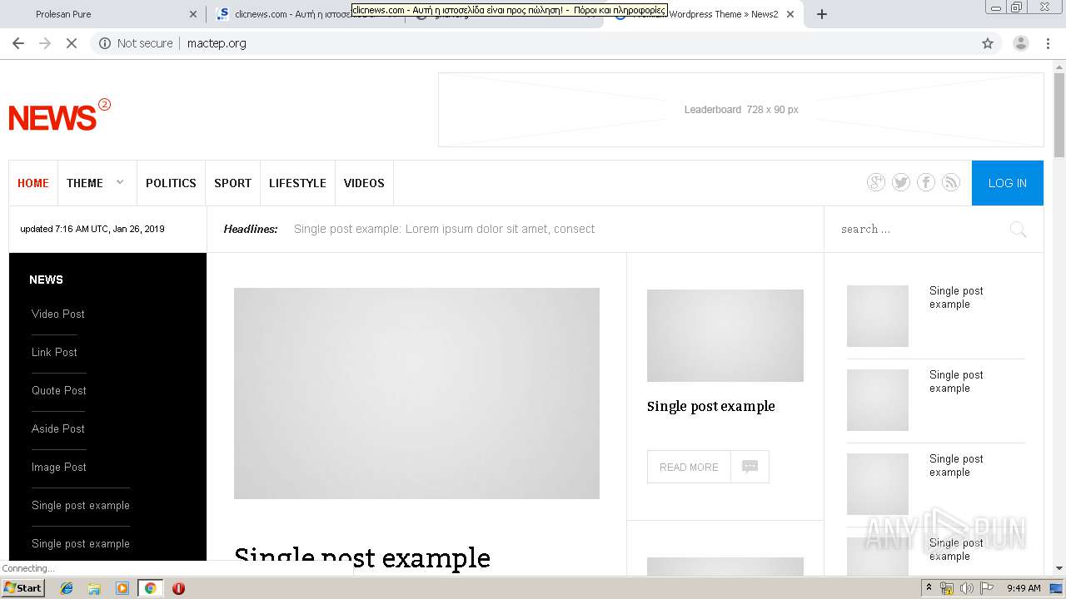
Task: Click the Action Center flag icon
Action: pyautogui.click(x=987, y=588)
